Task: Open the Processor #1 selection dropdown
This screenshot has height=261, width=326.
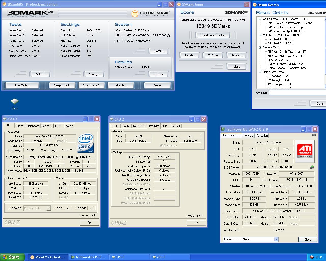Action: tap(49, 208)
